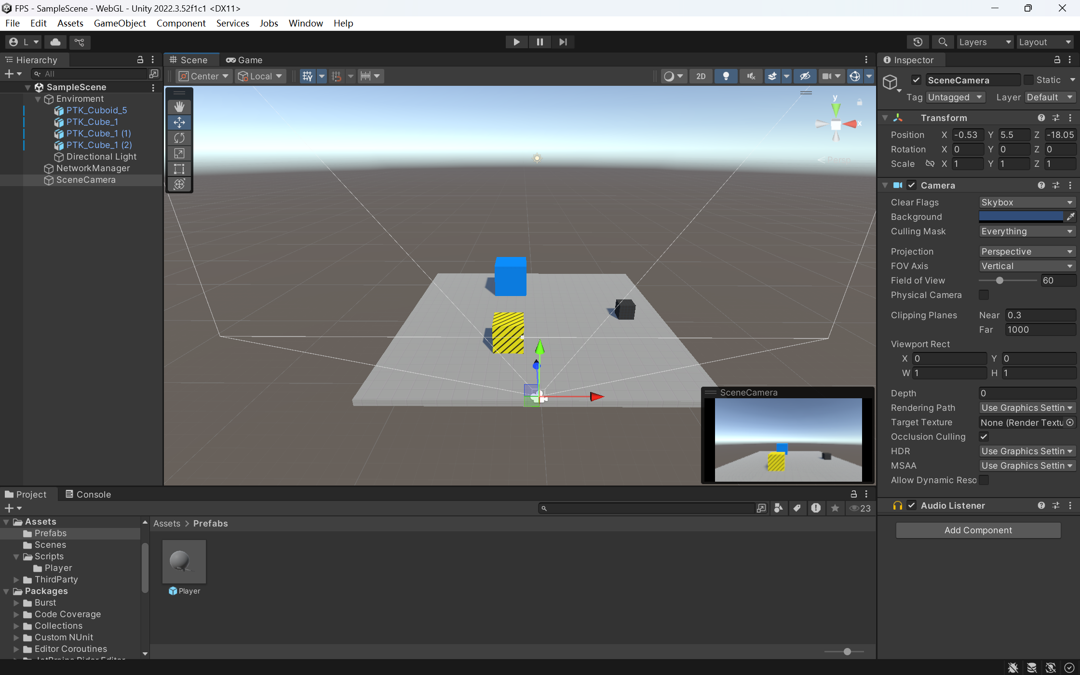This screenshot has width=1080, height=675.
Task: Open Unity Cloud icon in toolbar
Action: [x=55, y=42]
